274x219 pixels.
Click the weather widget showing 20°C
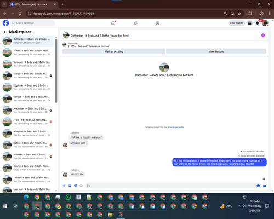tap(226, 206)
